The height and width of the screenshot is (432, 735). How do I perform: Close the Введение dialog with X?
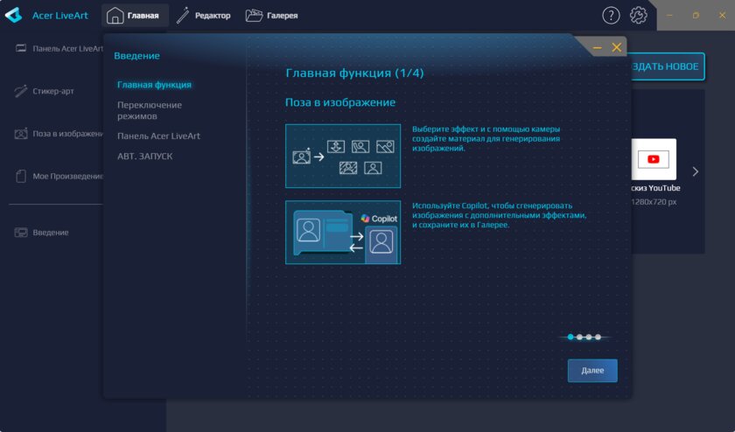coord(617,47)
